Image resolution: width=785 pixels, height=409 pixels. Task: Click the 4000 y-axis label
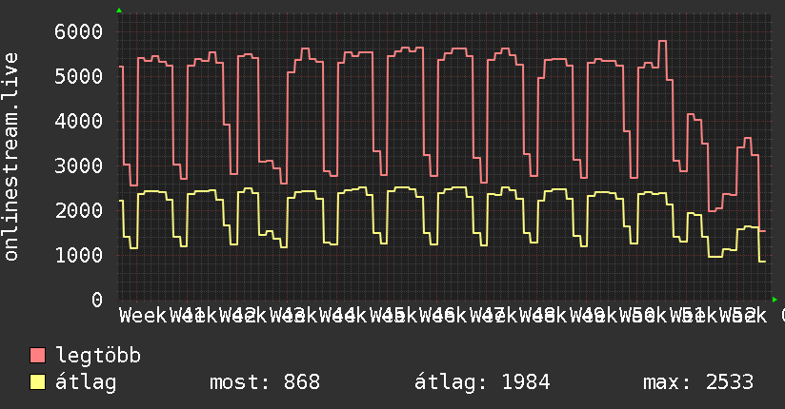(x=79, y=121)
